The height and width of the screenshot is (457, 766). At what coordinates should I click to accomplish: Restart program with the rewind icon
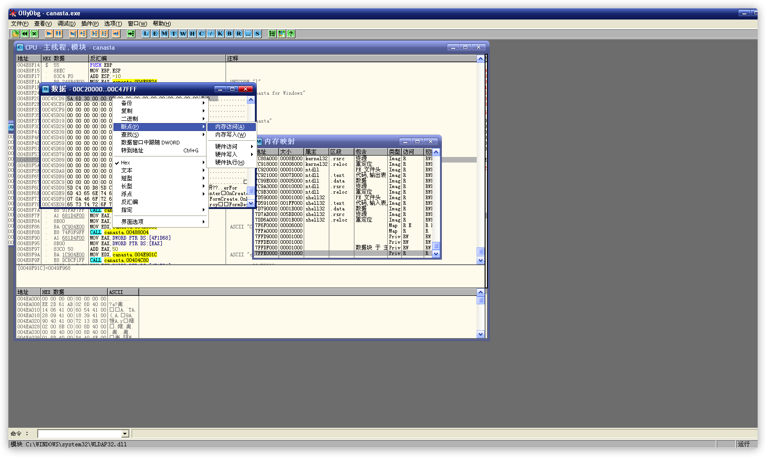point(25,34)
